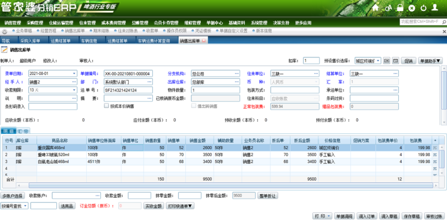Viewport: 447px width, 220px height.
Task: Open the 出库仓库 ellipsis lookup
Action: click(237, 82)
